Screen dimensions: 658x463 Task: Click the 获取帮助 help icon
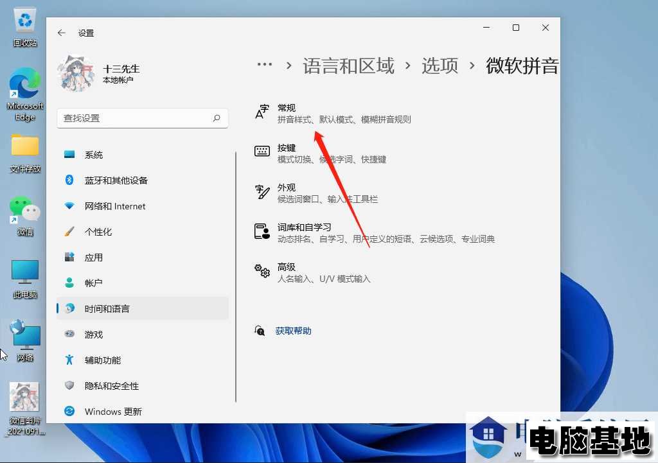[260, 331]
